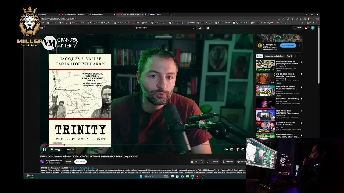Click the #extraterrestre hashtag link
The image size is (344, 193).
tap(74, 168)
